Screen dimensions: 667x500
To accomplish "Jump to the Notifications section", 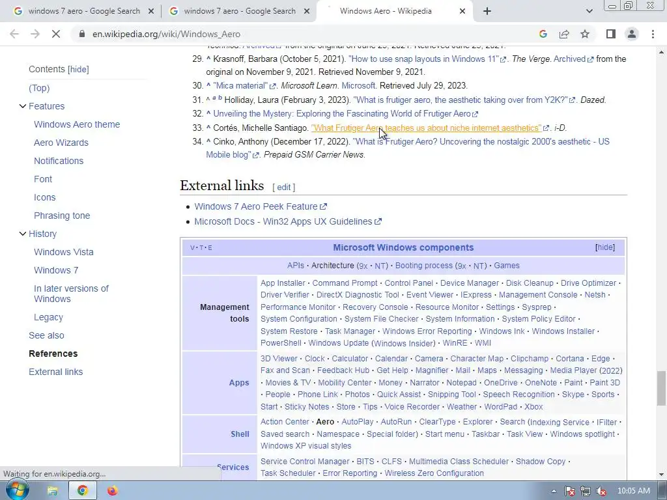I will point(59,161).
